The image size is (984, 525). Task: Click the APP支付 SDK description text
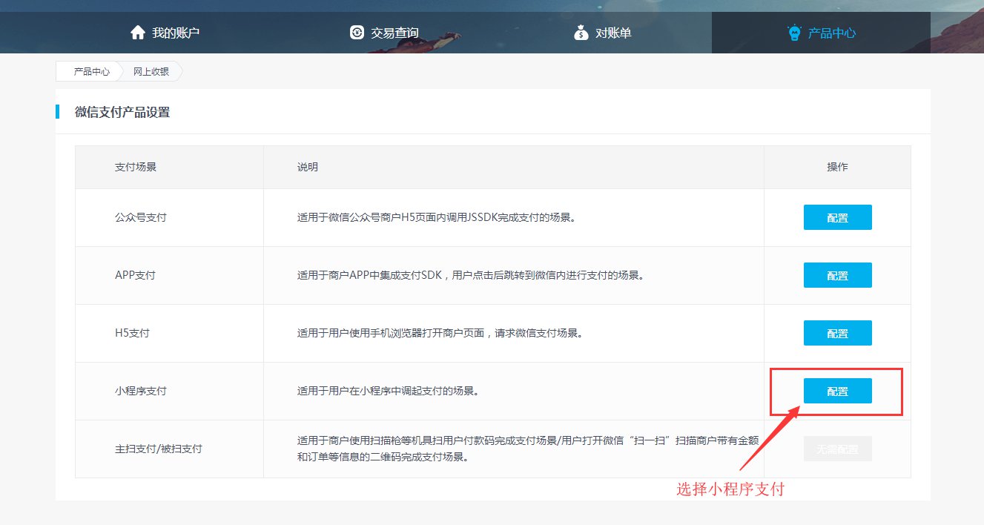click(470, 276)
